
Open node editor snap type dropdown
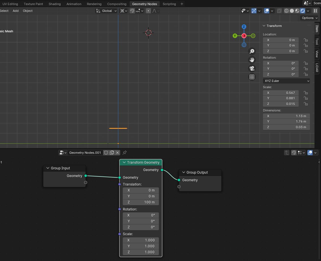[301, 153]
